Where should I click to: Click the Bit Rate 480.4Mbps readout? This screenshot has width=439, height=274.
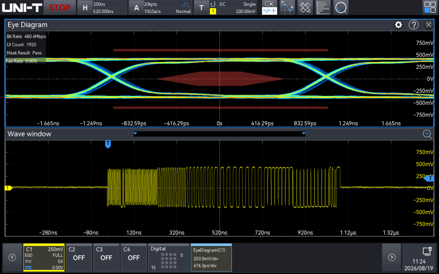26,37
